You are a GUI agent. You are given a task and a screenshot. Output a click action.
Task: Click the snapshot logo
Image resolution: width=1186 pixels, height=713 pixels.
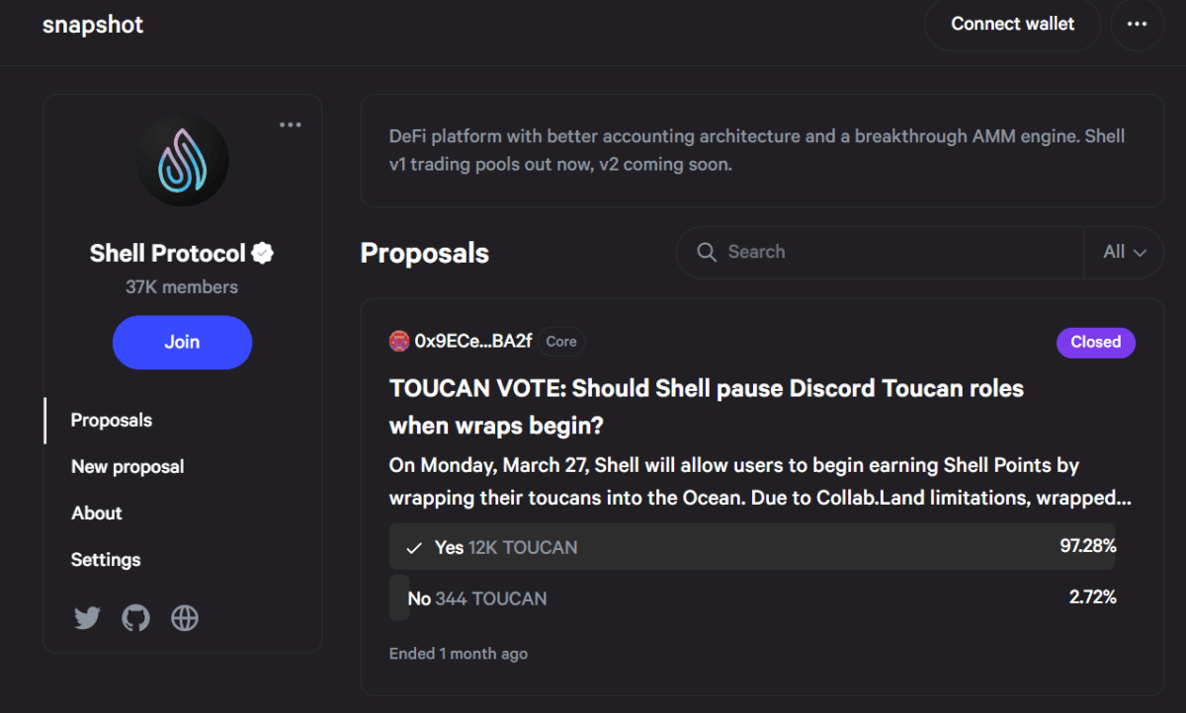[93, 25]
